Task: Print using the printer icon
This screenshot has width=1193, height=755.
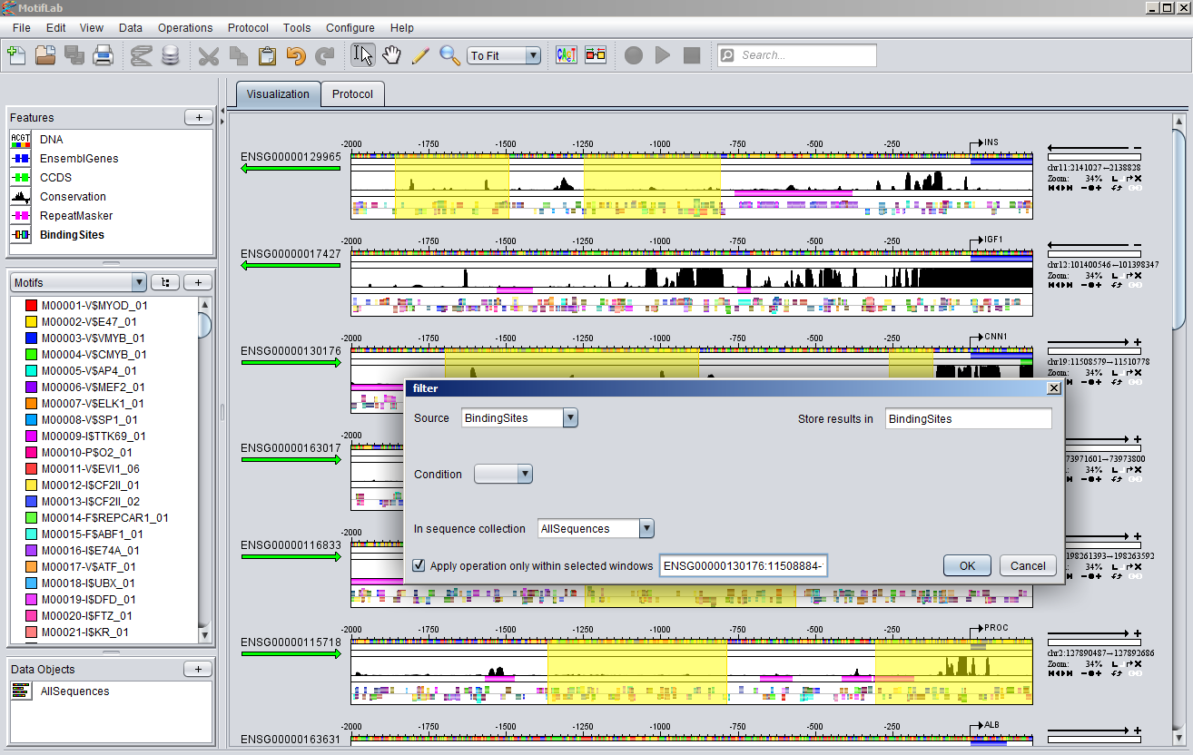Action: (104, 55)
